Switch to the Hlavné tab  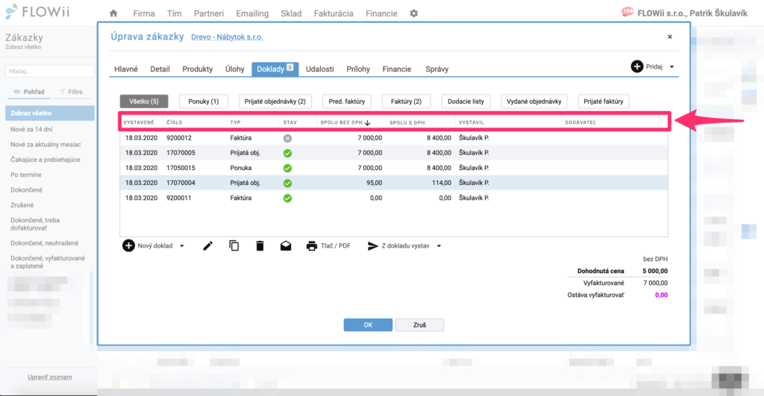coord(125,69)
